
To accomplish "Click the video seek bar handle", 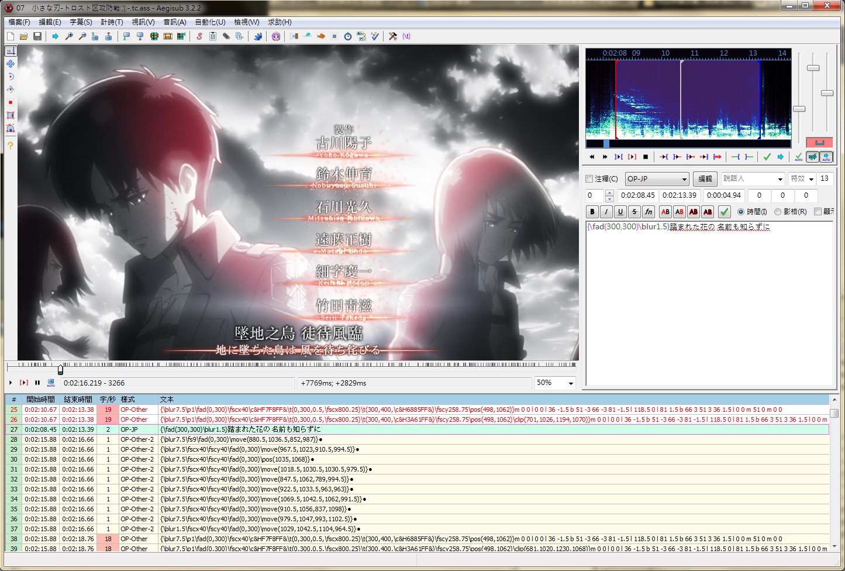I will point(60,369).
